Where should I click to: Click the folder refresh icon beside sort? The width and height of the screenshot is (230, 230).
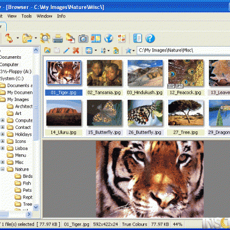pyautogui.click(x=116, y=51)
